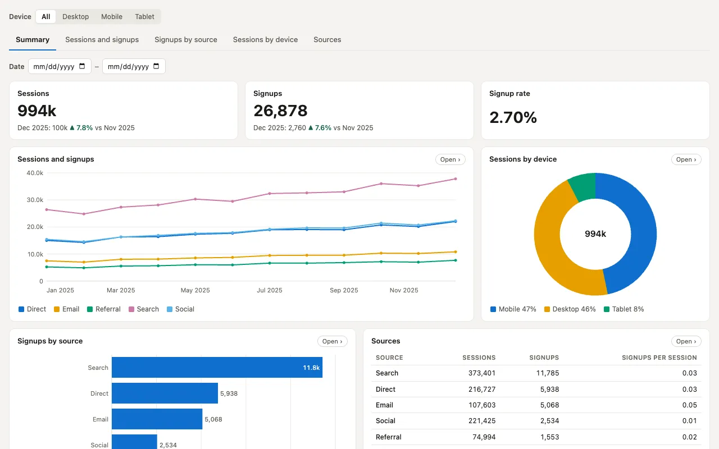Viewport: 719px width, 449px height.
Task: Open the Signups by source chart
Action: point(333,341)
